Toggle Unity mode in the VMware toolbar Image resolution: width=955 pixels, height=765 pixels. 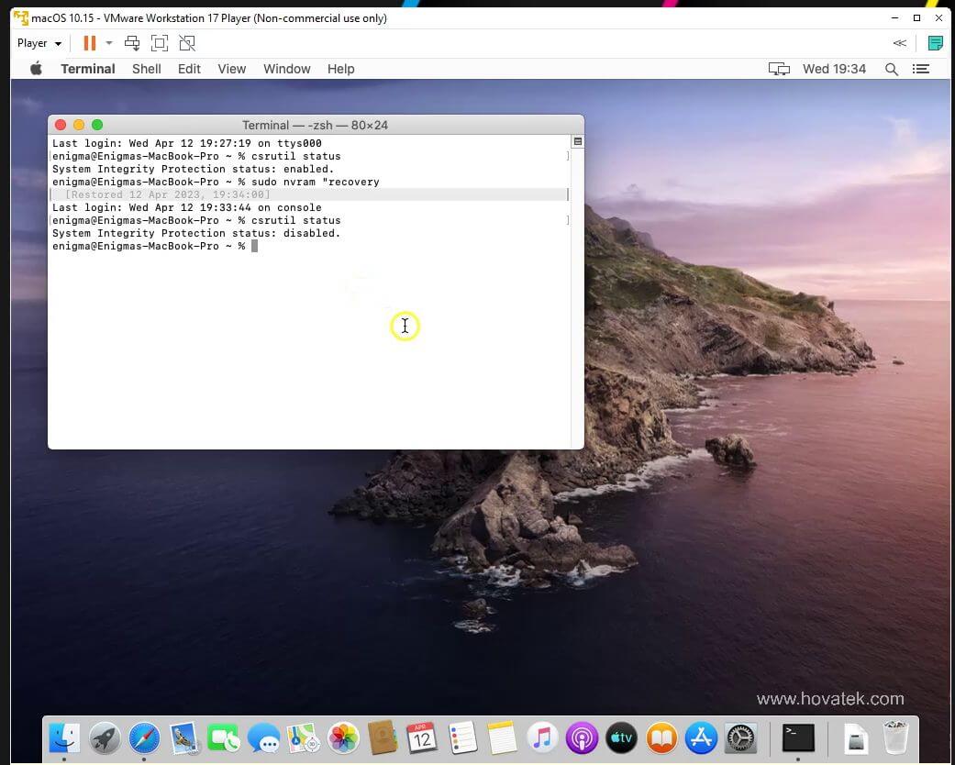point(187,43)
